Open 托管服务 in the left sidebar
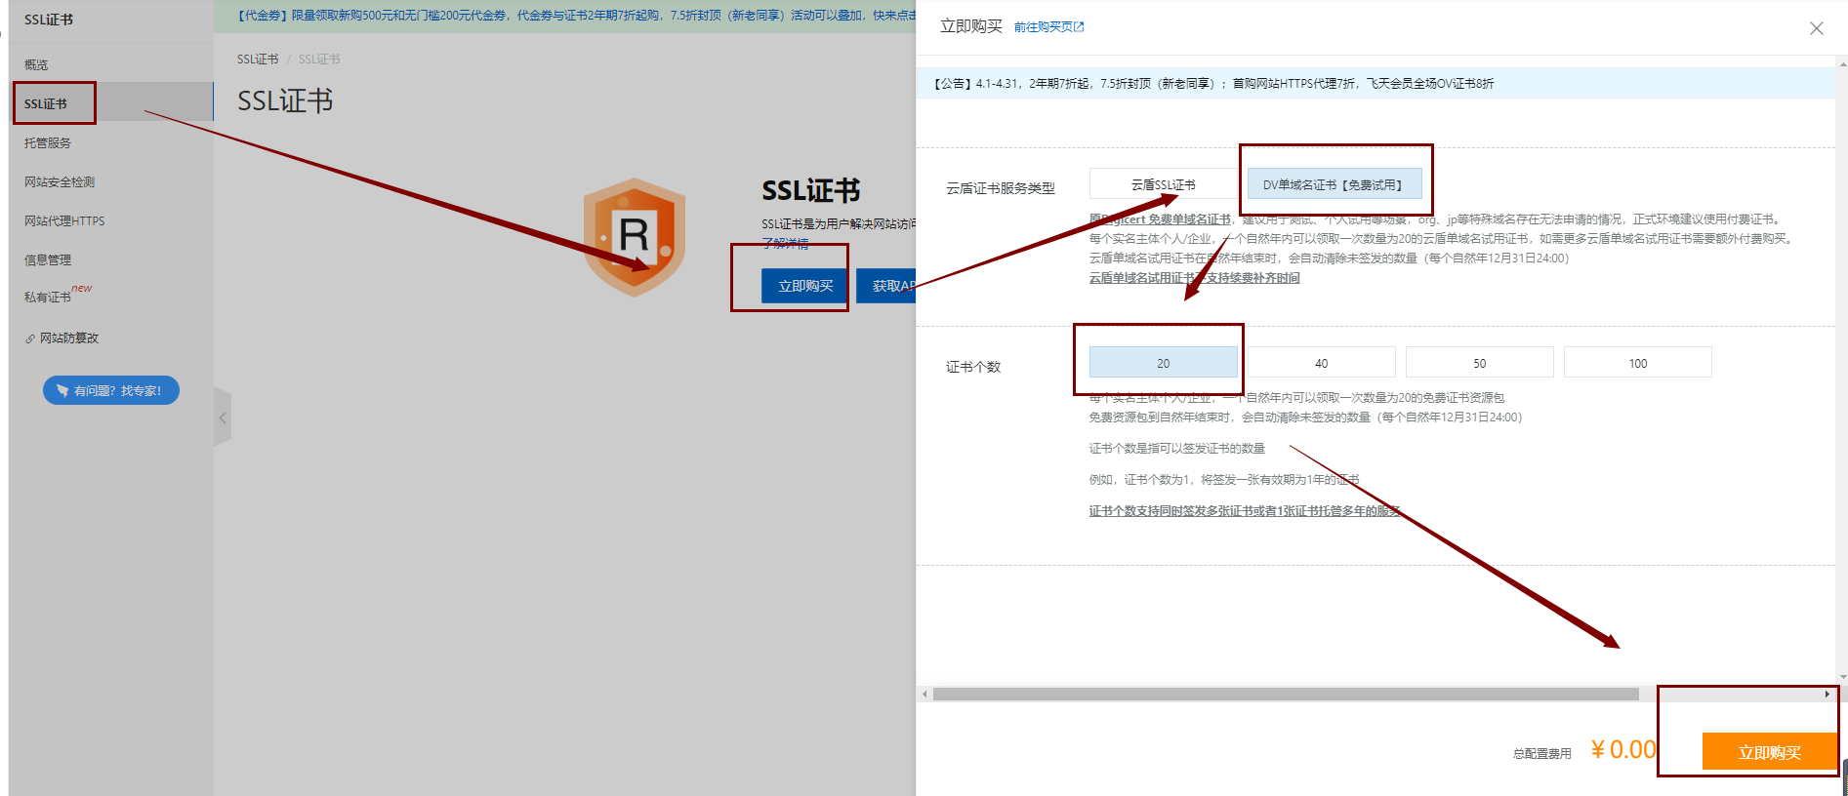Viewport: 1848px width, 796px height. click(x=48, y=142)
